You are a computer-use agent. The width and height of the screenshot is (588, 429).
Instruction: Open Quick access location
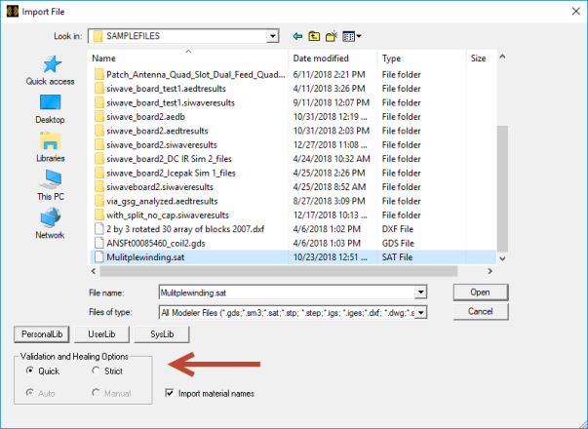click(51, 70)
